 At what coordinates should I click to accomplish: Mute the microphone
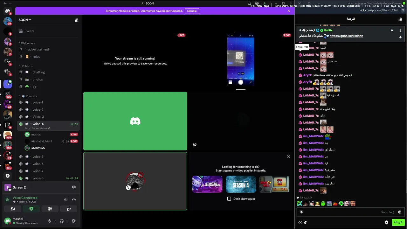pos(49,221)
